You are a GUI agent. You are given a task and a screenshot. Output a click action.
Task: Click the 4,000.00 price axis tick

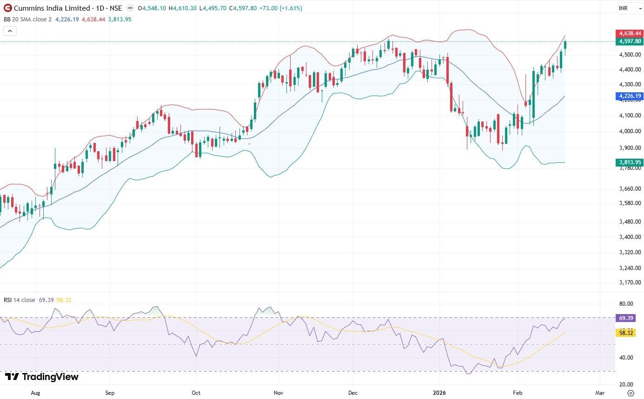click(x=630, y=131)
